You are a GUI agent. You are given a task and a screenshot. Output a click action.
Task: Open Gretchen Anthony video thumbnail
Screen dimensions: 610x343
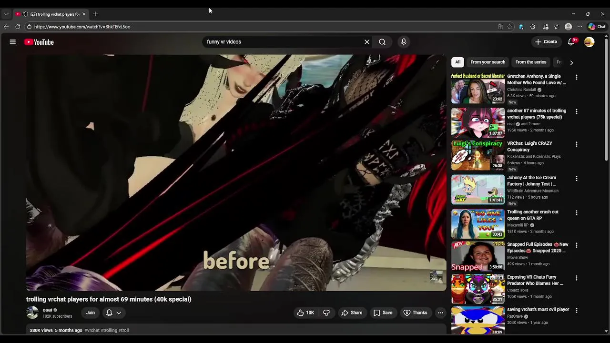pyautogui.click(x=478, y=89)
